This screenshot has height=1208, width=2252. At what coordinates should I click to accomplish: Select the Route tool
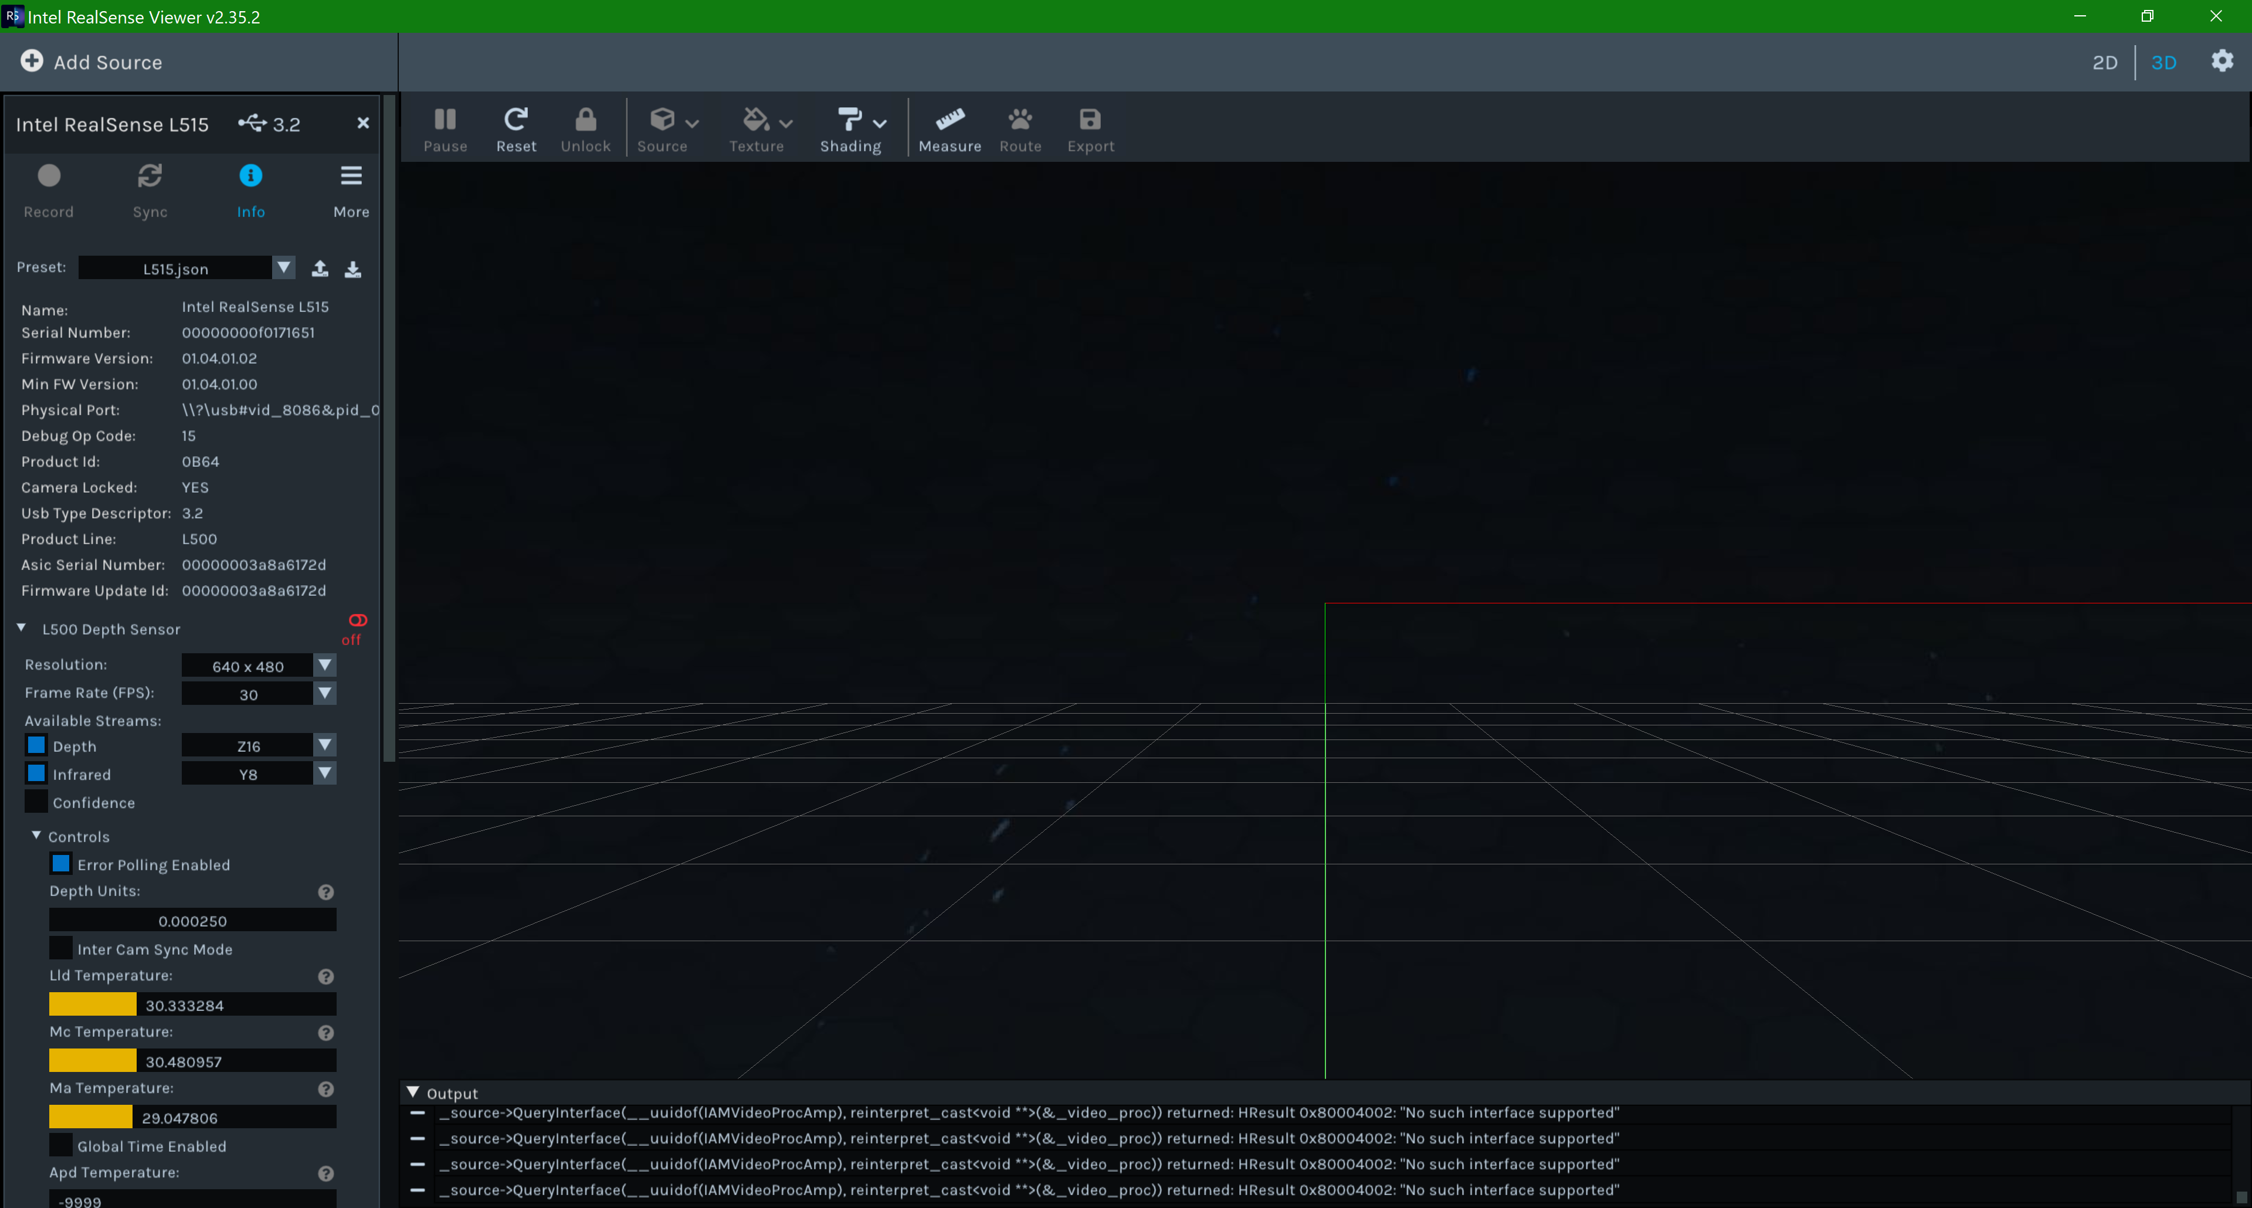pyautogui.click(x=1019, y=128)
